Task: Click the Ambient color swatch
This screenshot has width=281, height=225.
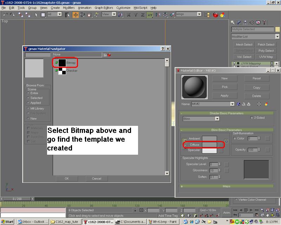Action: click(209, 139)
